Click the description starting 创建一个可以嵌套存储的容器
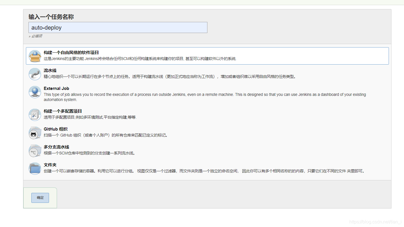 click(x=205, y=171)
